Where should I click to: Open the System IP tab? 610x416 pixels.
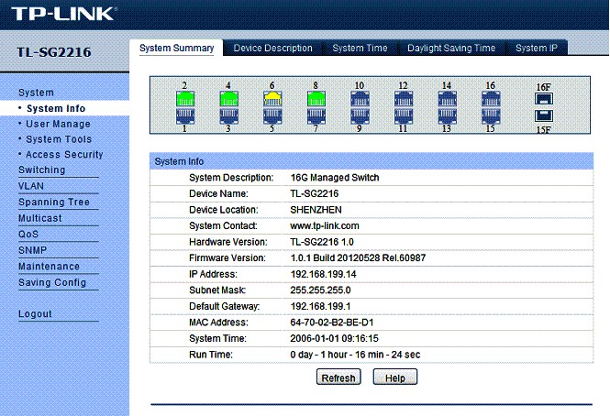pyautogui.click(x=537, y=49)
